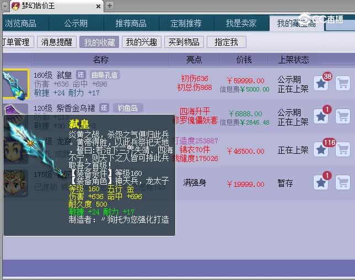Click status 暂存 in last row
The image size is (355, 280).
[x=286, y=183]
